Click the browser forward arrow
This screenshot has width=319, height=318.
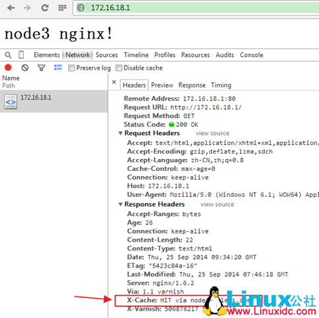[27, 8]
